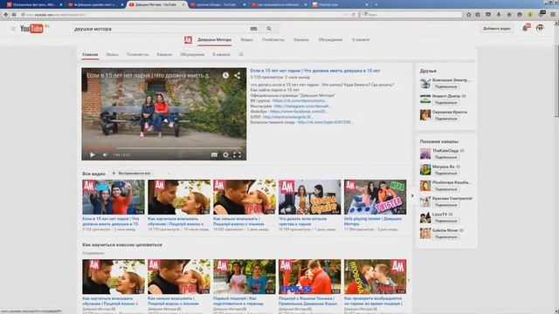Open the Урок 55 video thumbnail

click(x=309, y=276)
